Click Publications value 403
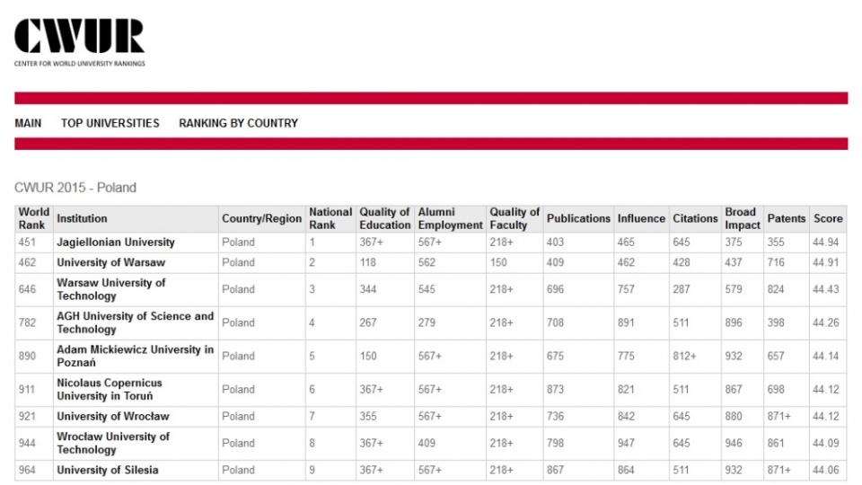This screenshot has height=485, width=862. [x=555, y=242]
